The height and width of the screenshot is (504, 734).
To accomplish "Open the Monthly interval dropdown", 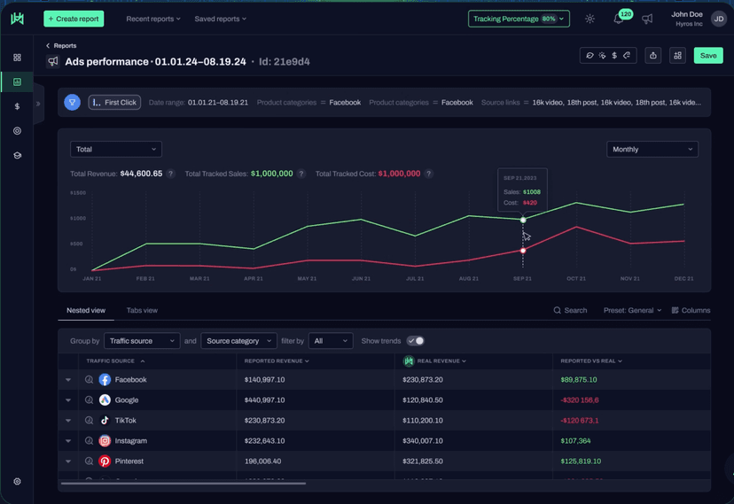I will click(x=652, y=150).
